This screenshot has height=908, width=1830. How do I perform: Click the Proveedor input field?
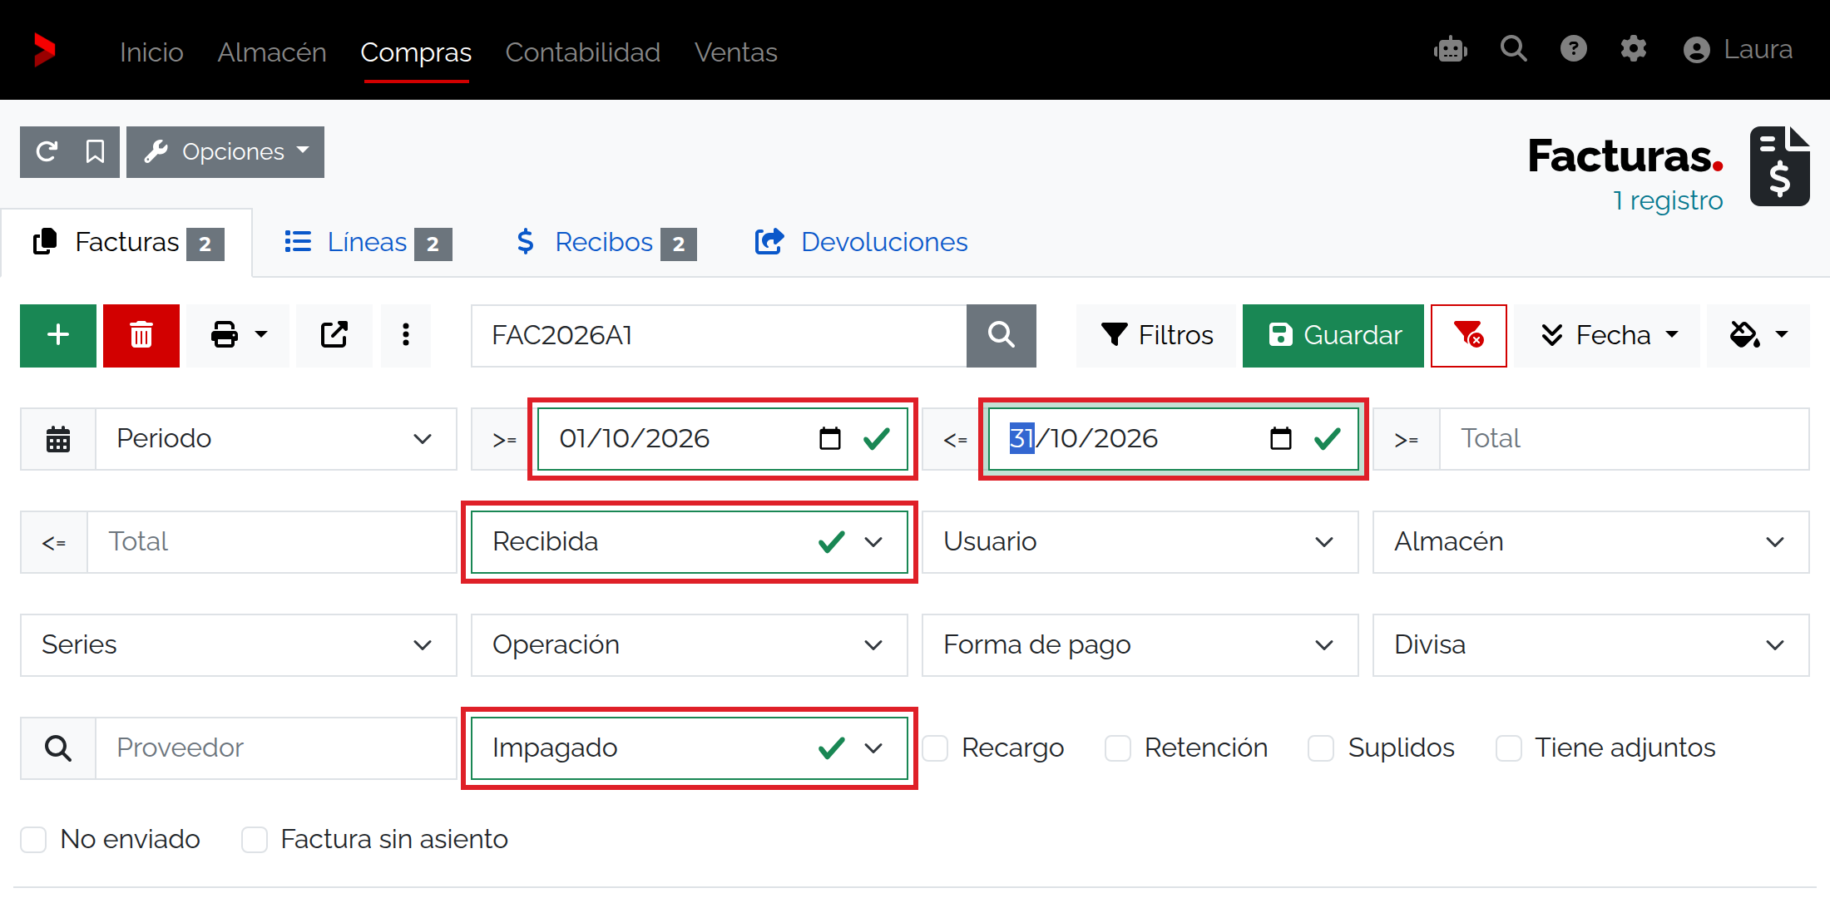pos(276,748)
